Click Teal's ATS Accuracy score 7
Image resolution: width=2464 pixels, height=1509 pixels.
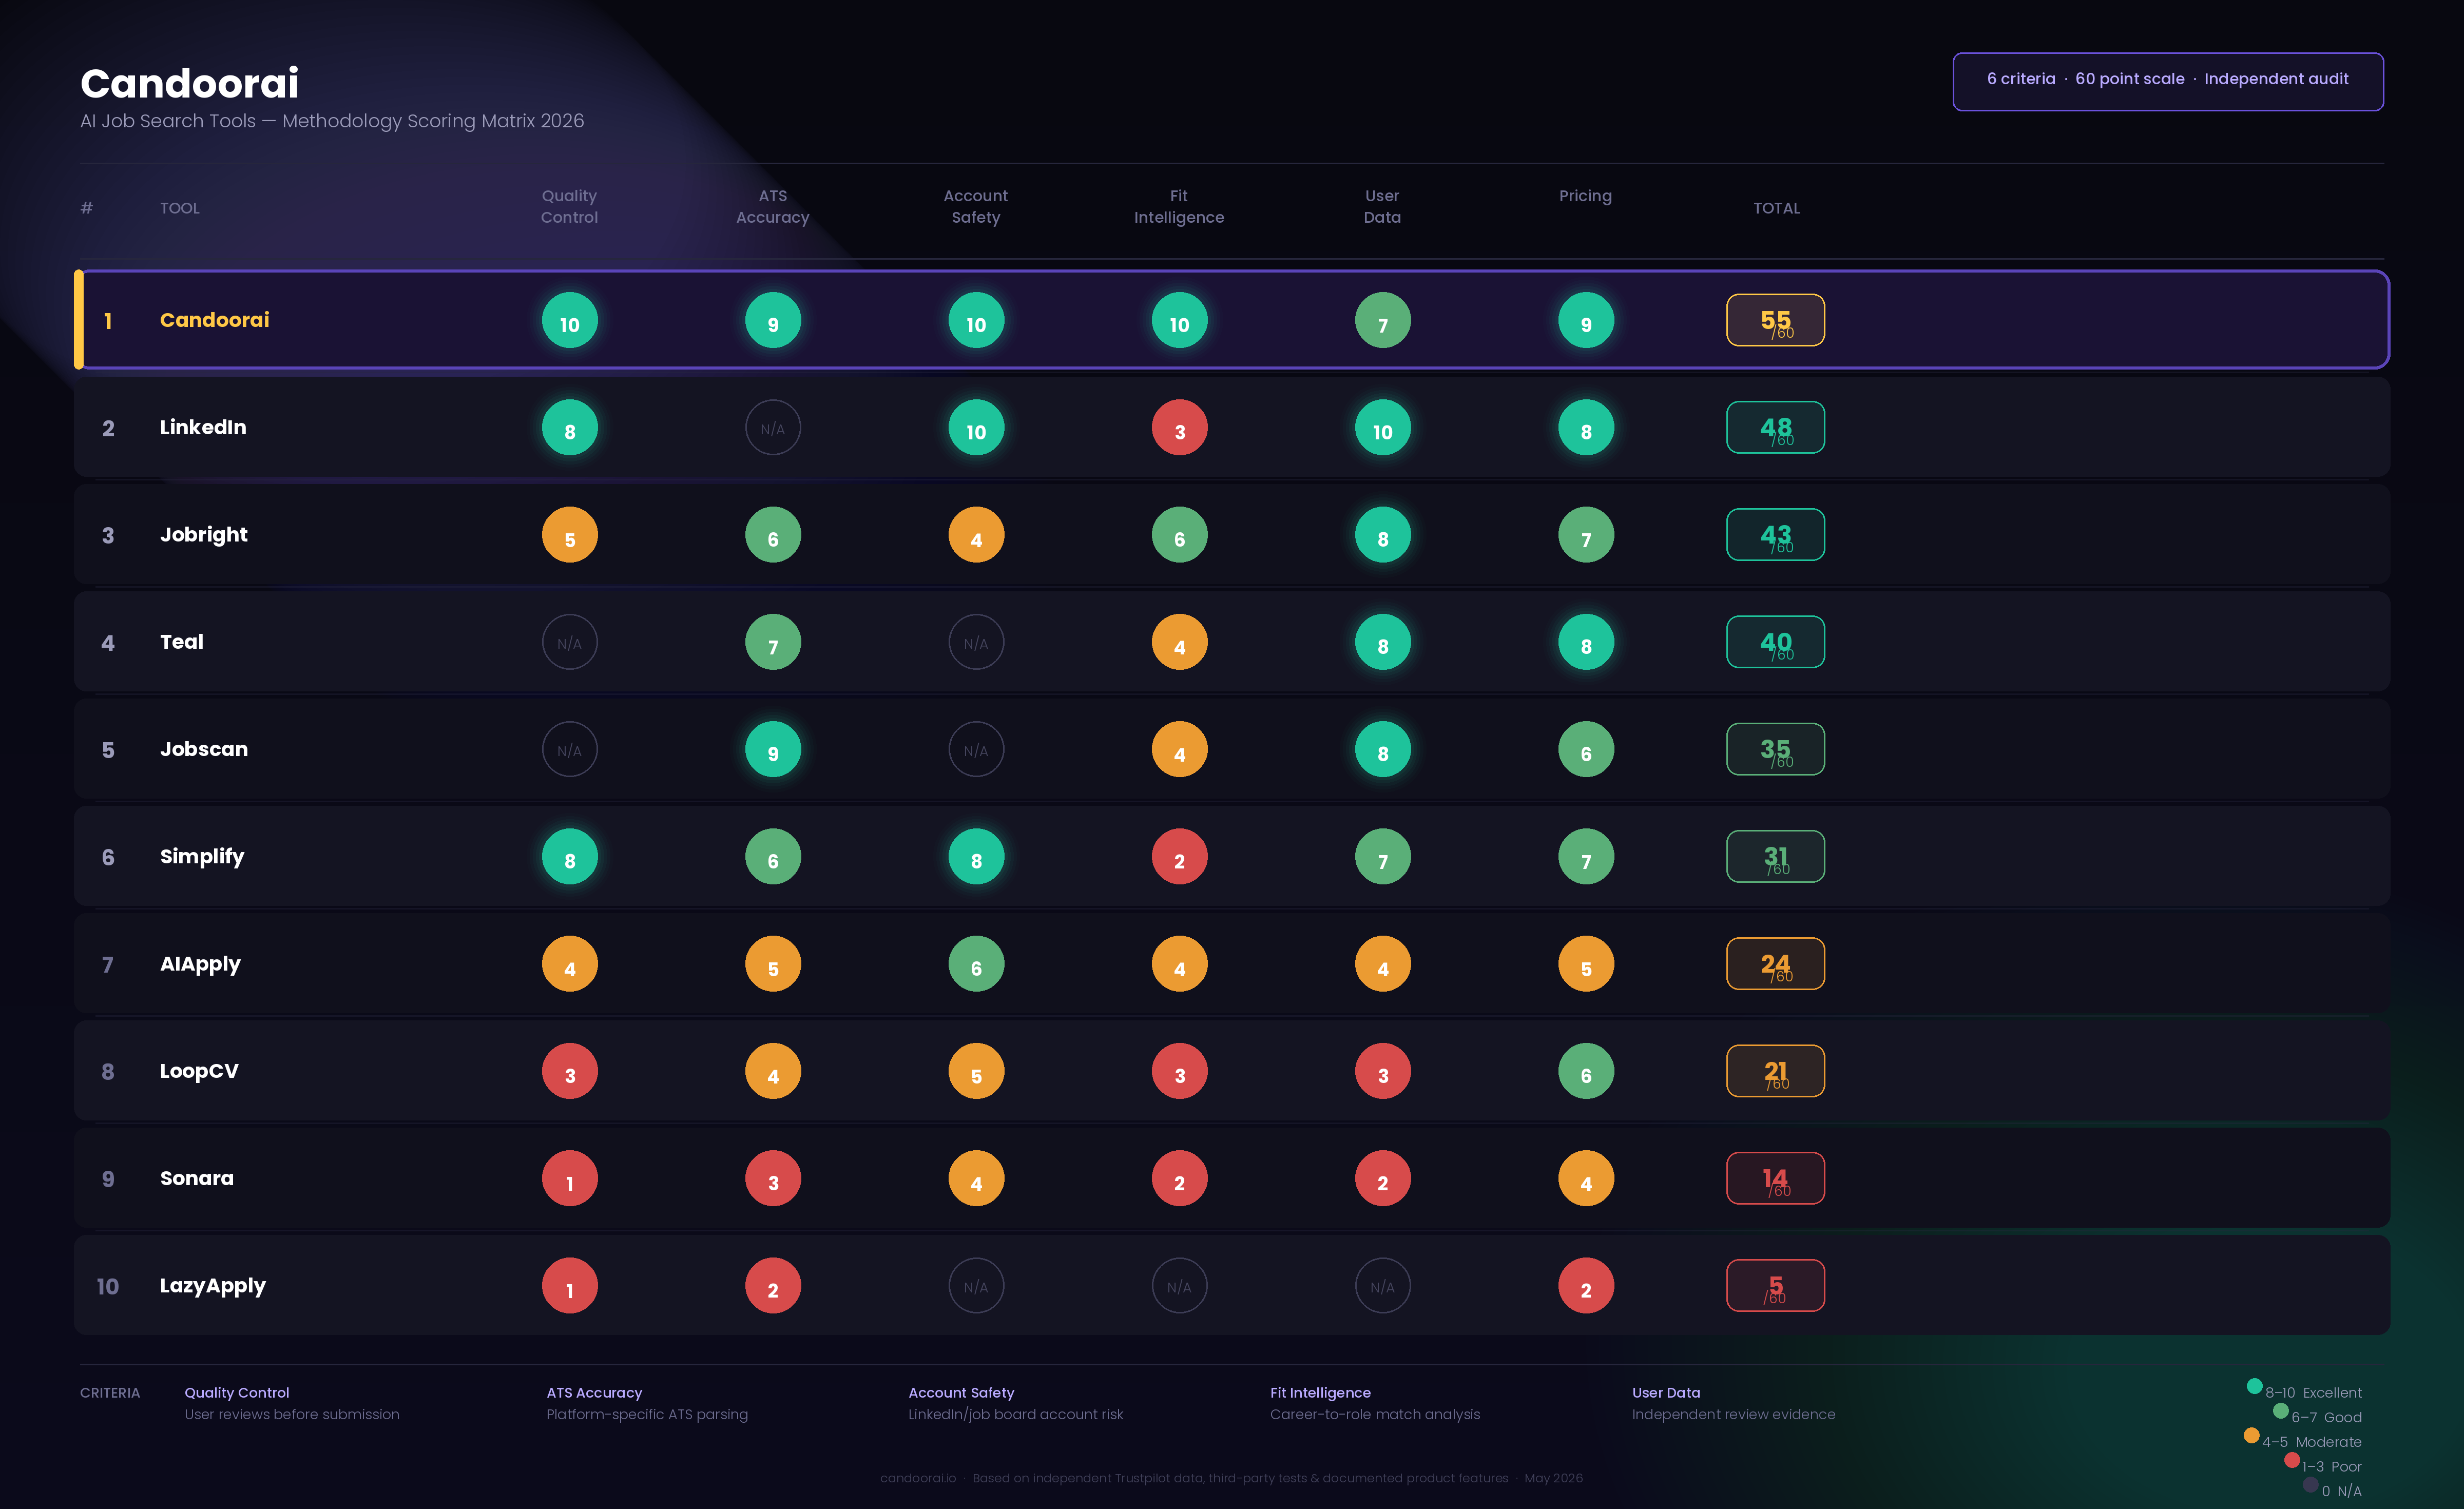773,642
